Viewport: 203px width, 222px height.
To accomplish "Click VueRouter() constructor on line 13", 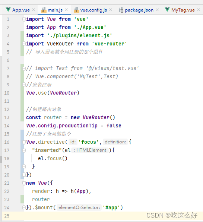I will [99, 117].
